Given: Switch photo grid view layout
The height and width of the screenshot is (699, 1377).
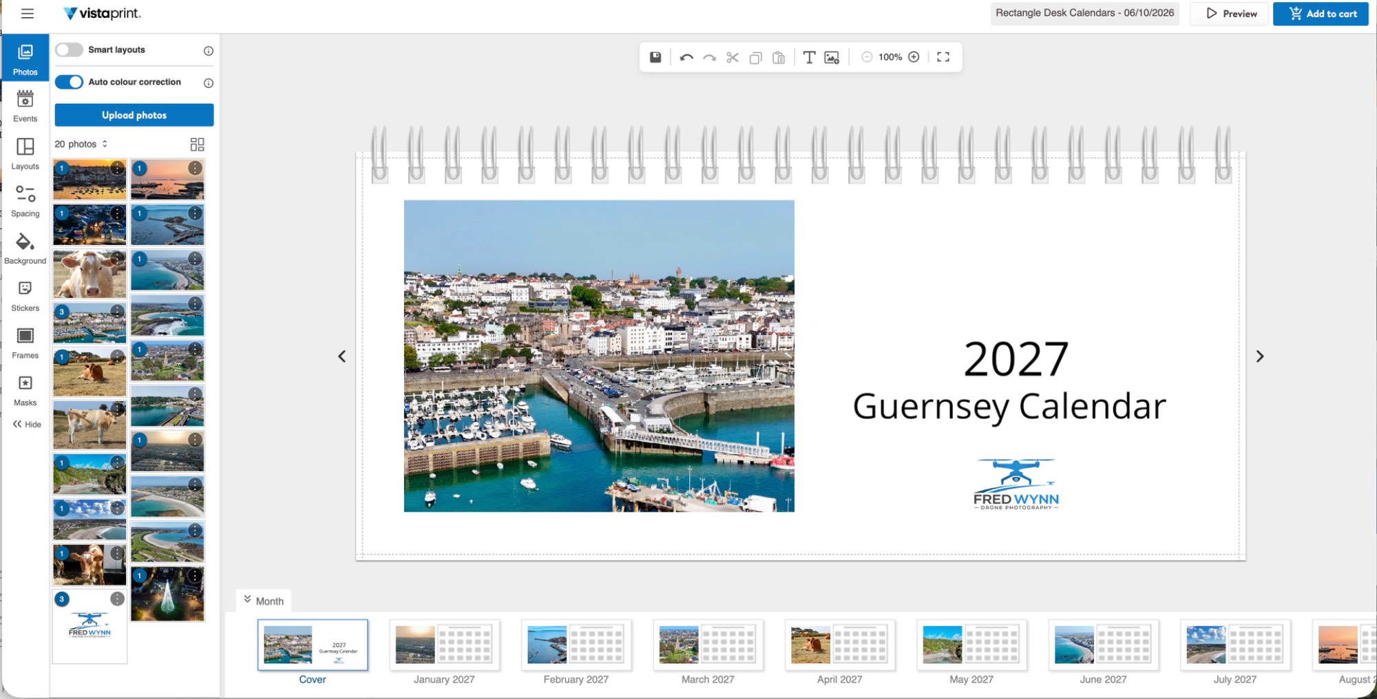Looking at the screenshot, I should (x=197, y=144).
